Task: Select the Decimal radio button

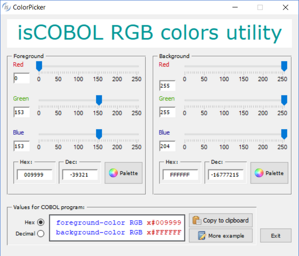Action: (x=41, y=234)
